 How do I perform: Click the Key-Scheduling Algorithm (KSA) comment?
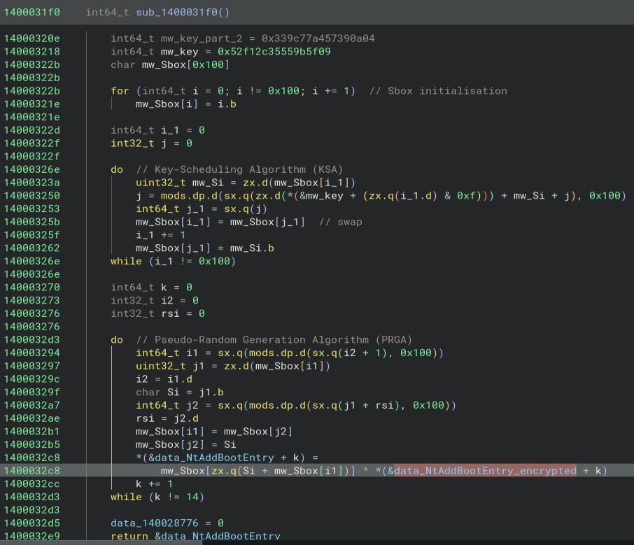pyautogui.click(x=239, y=169)
